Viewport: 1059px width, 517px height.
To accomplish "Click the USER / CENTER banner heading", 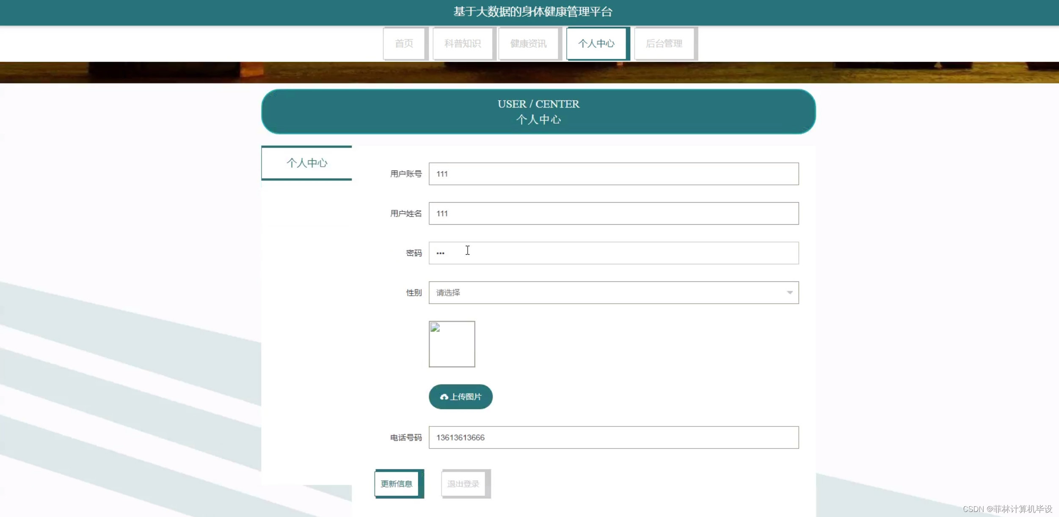I will (x=538, y=104).
